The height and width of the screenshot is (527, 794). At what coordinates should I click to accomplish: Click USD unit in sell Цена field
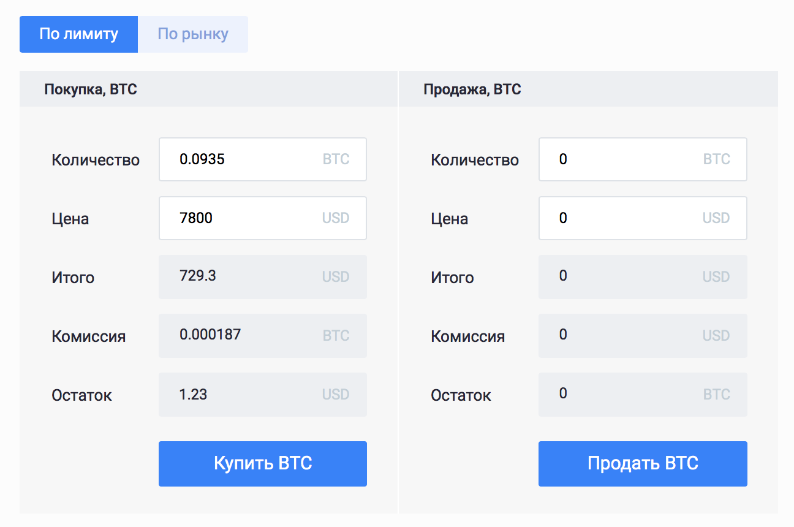pyautogui.click(x=716, y=218)
